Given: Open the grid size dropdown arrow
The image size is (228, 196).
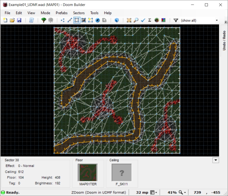Looking at the screenshot, I should click(156, 192).
